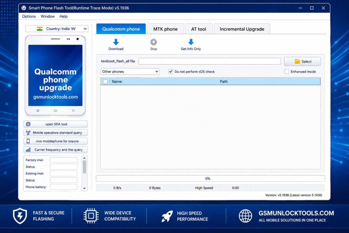Close the Smart Phone Flash Tool window

coord(323,8)
